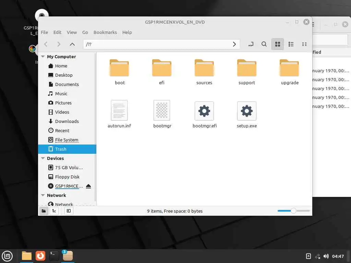Select the support folder
351x263 pixels.
247,72
